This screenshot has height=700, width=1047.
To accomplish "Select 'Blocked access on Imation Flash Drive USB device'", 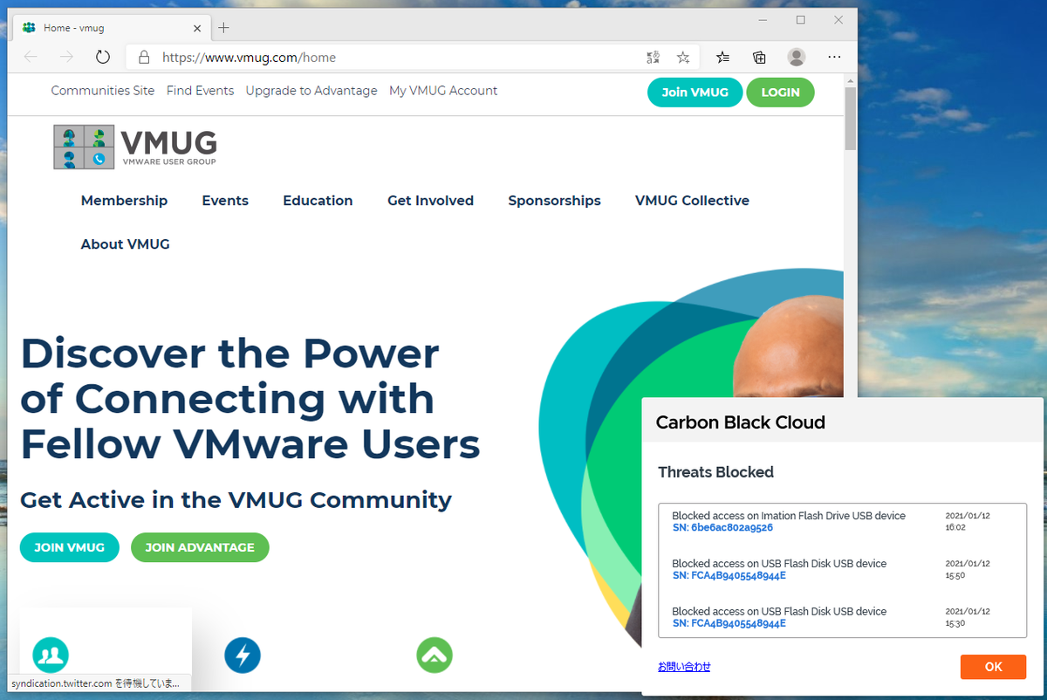I will [x=789, y=516].
